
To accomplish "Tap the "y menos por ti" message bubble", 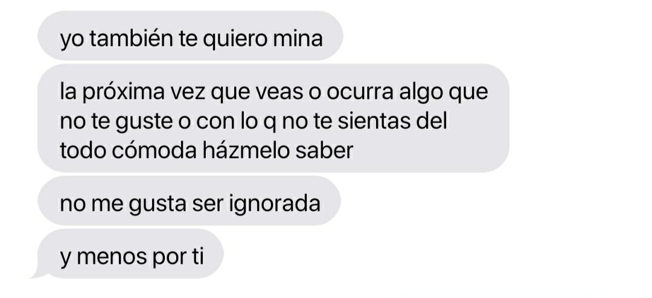I will (x=130, y=253).
